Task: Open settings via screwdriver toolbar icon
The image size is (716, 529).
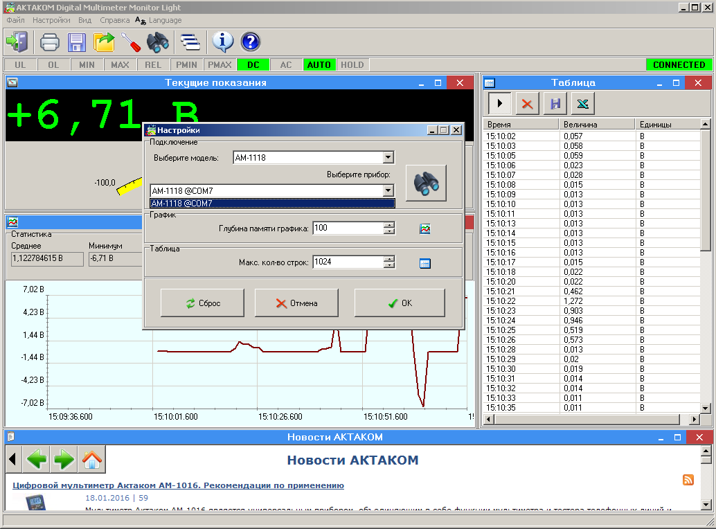Action: pyautogui.click(x=131, y=42)
